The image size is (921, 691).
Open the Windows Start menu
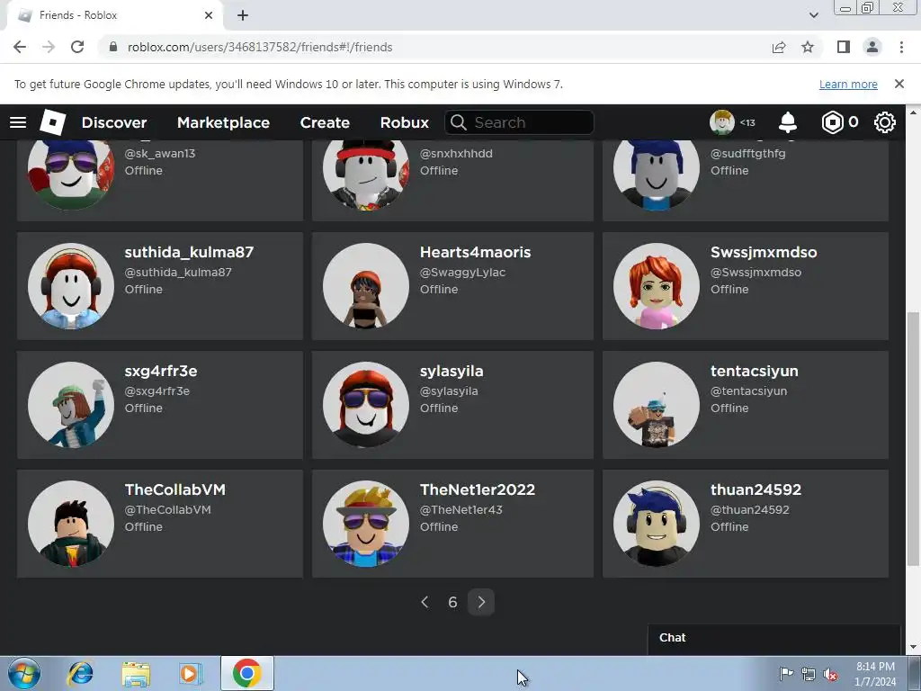[x=24, y=673]
